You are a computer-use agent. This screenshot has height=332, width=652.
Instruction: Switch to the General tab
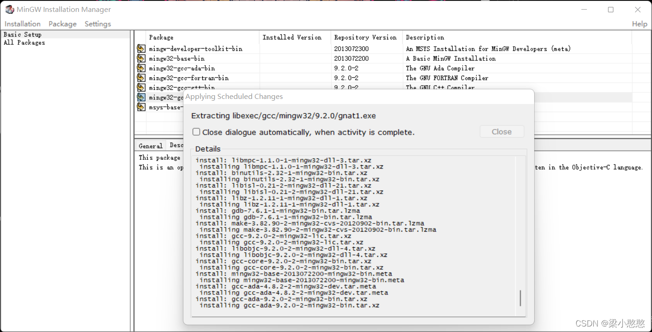pos(150,146)
